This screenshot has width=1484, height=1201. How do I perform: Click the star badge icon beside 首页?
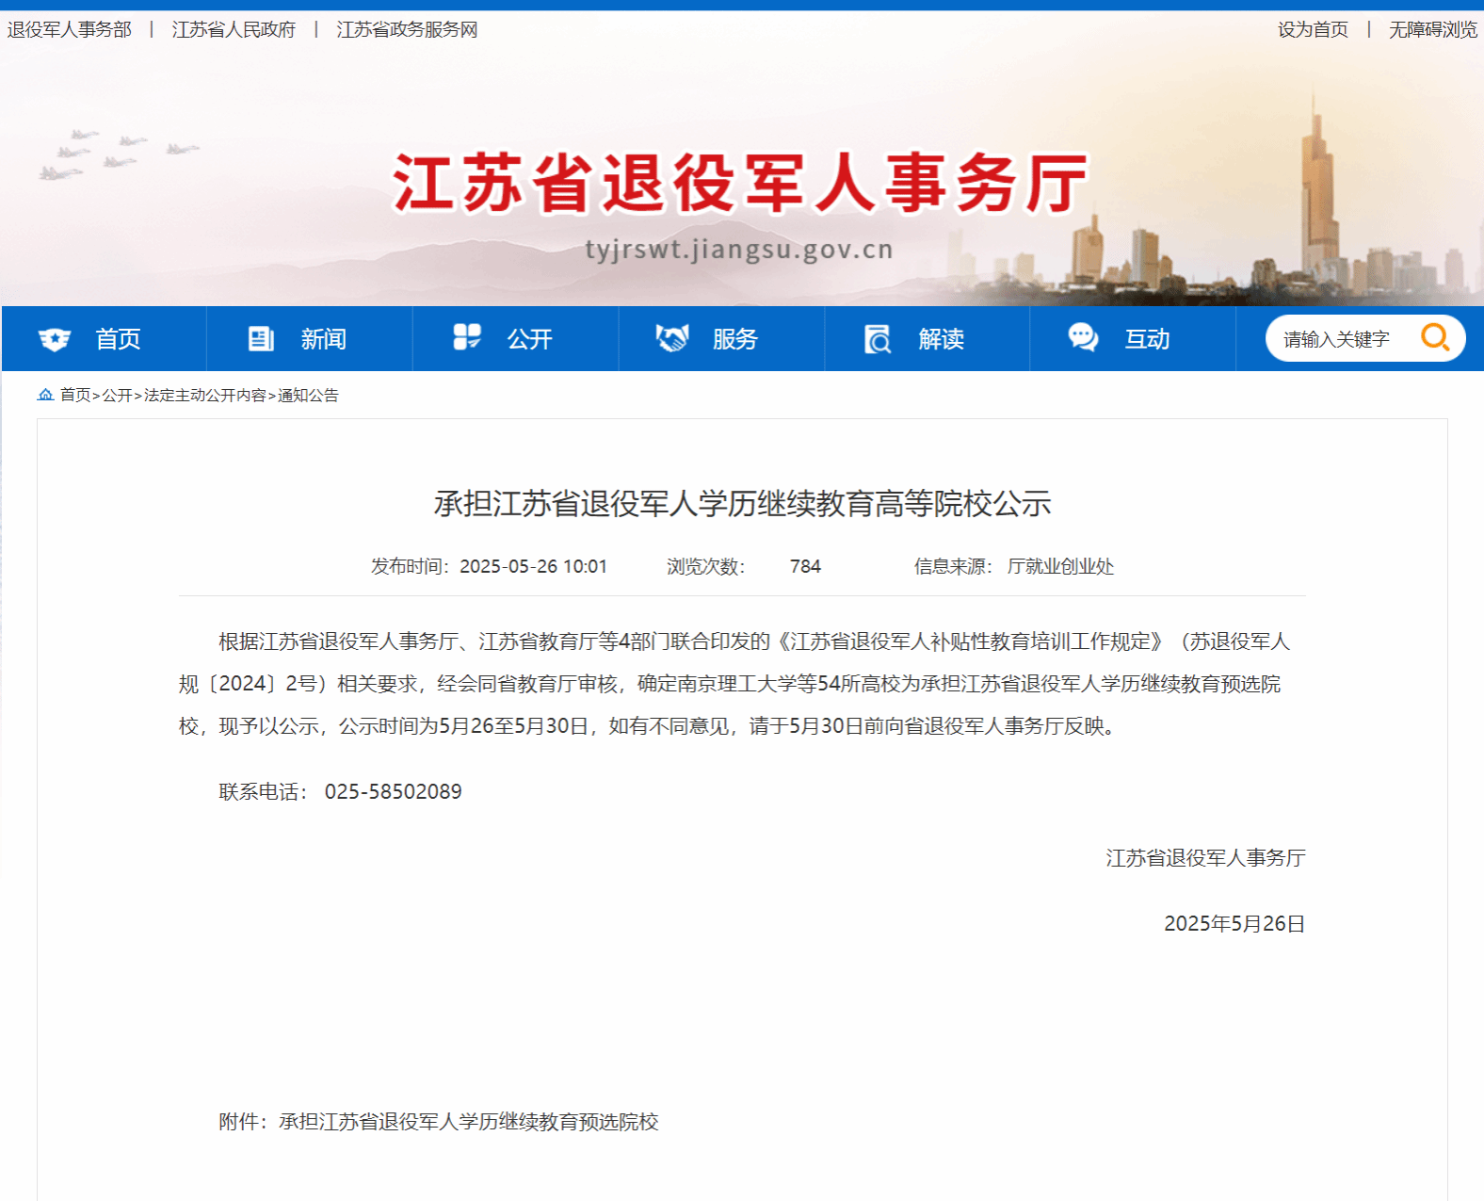point(55,339)
